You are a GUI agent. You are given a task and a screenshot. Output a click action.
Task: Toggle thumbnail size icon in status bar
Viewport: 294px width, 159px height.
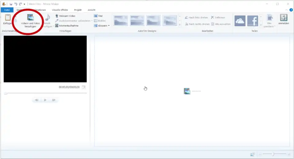point(252,154)
